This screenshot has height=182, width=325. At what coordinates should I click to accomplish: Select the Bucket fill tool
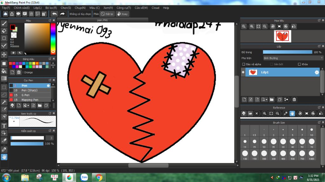4,71
